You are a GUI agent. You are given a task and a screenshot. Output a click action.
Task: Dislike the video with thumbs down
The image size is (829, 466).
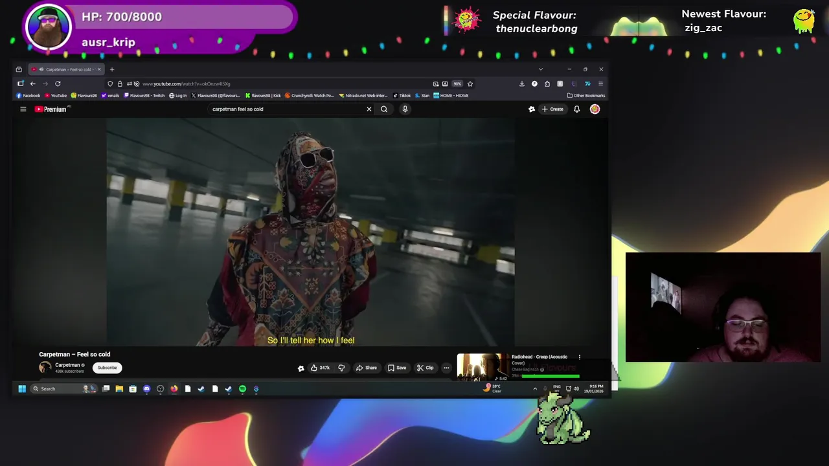tap(341, 368)
